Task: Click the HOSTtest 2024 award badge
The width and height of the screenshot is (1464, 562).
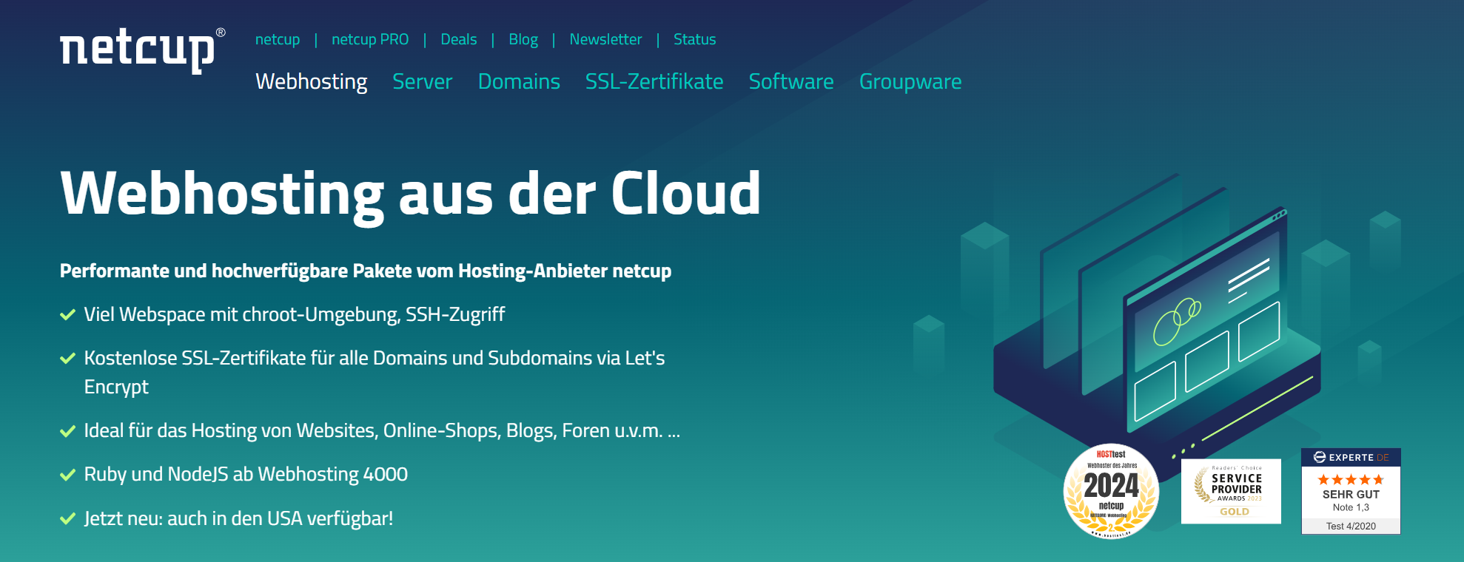Action: 1111,491
